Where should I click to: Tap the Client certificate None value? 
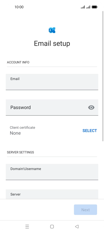coord(15,133)
